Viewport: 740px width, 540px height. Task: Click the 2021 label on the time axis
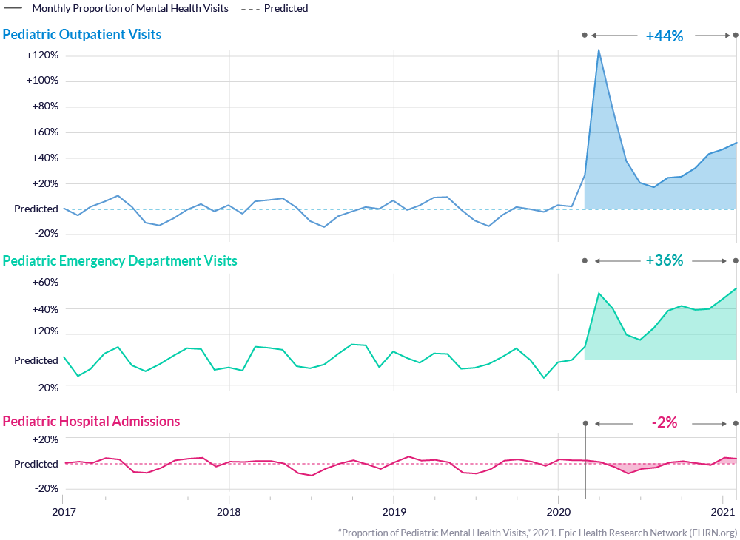pos(722,512)
